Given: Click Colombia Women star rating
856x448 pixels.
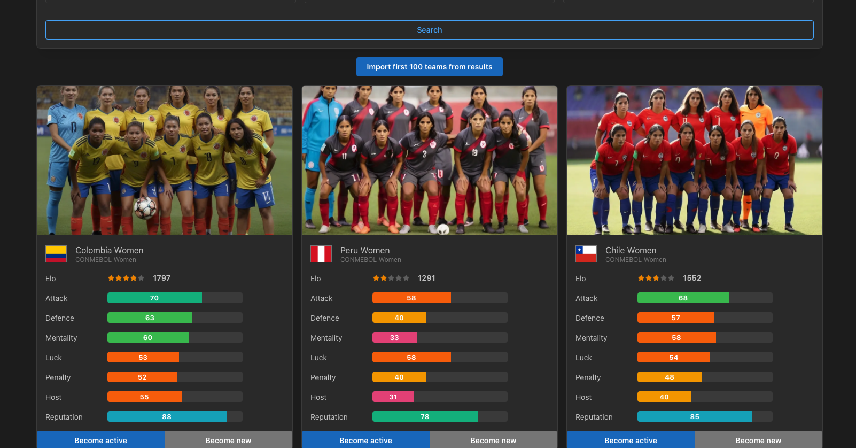Looking at the screenshot, I should pos(126,278).
